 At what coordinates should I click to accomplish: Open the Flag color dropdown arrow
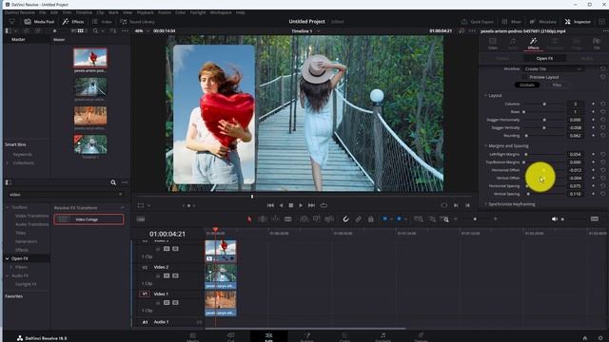[x=391, y=219]
